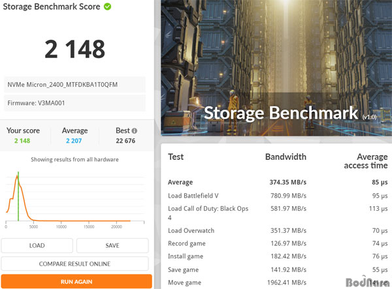Click the Bandwidth column header
Image resolution: width=392 pixels, height=289 pixels.
[286, 157]
